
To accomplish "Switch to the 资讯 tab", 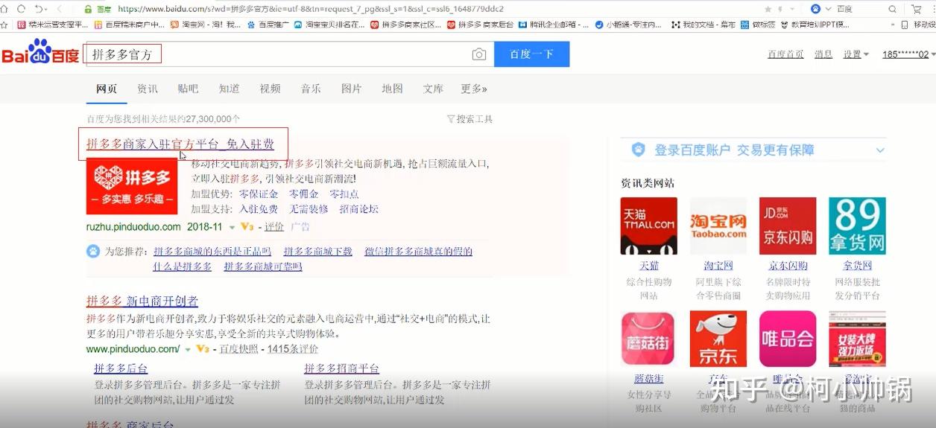I will [x=148, y=89].
